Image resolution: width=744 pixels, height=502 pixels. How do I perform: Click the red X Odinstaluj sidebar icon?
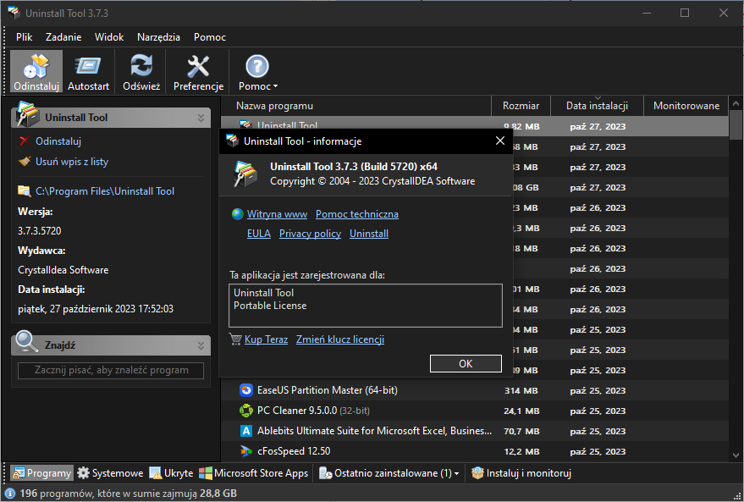click(25, 141)
